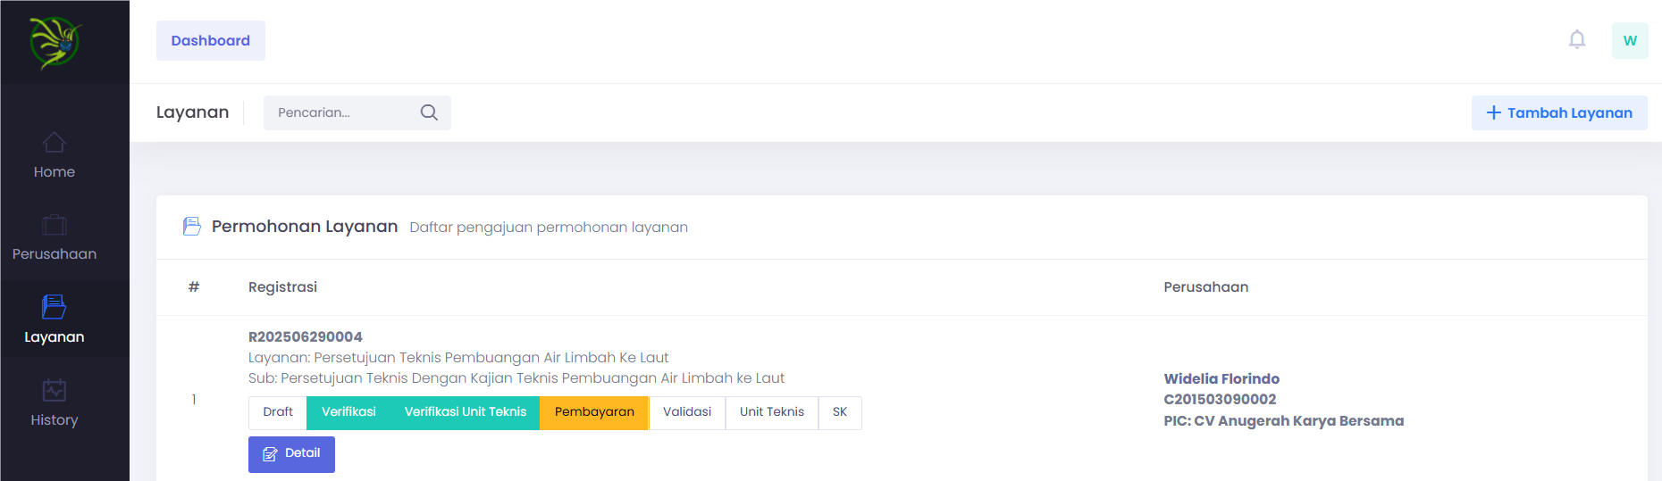Image resolution: width=1662 pixels, height=481 pixels.
Task: Select the Validasi status step
Action: (x=687, y=412)
